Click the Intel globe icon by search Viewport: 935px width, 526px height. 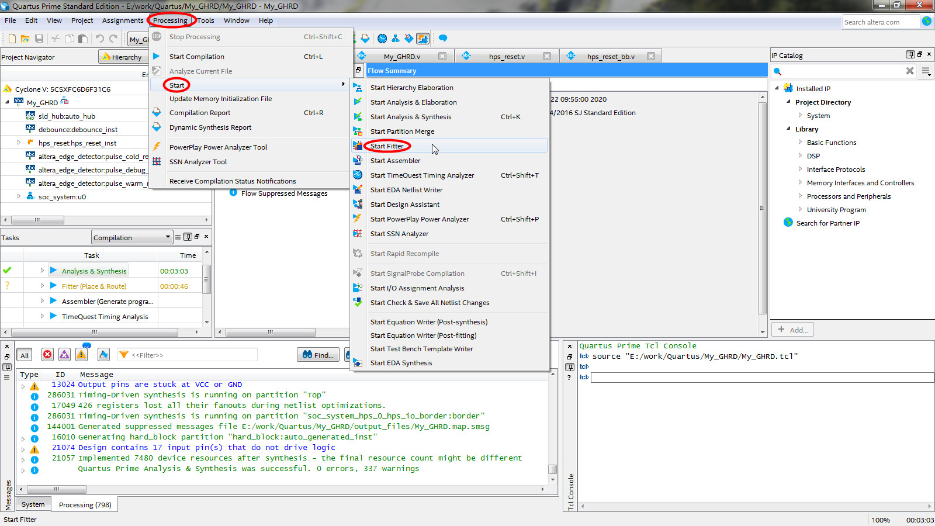[x=926, y=21]
